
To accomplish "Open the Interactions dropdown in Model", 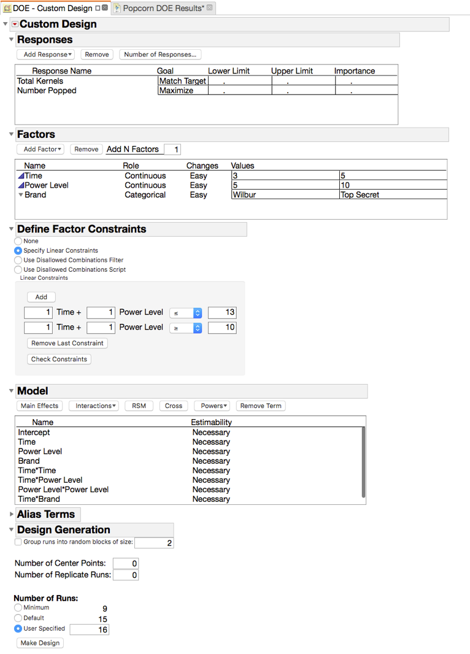I will point(93,406).
